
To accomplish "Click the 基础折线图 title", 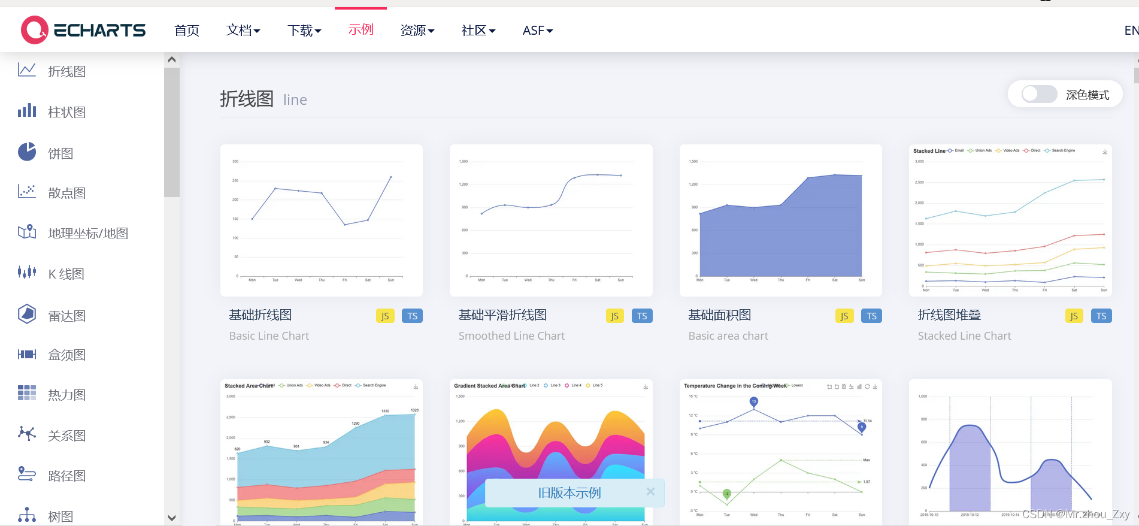I will [x=260, y=315].
